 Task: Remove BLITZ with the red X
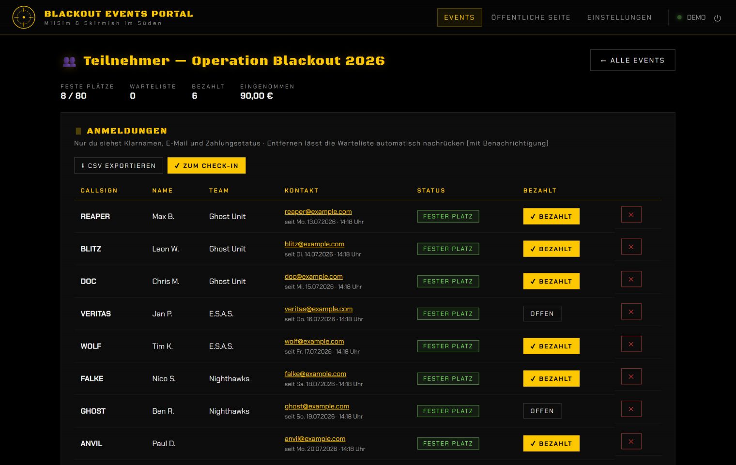[631, 247]
